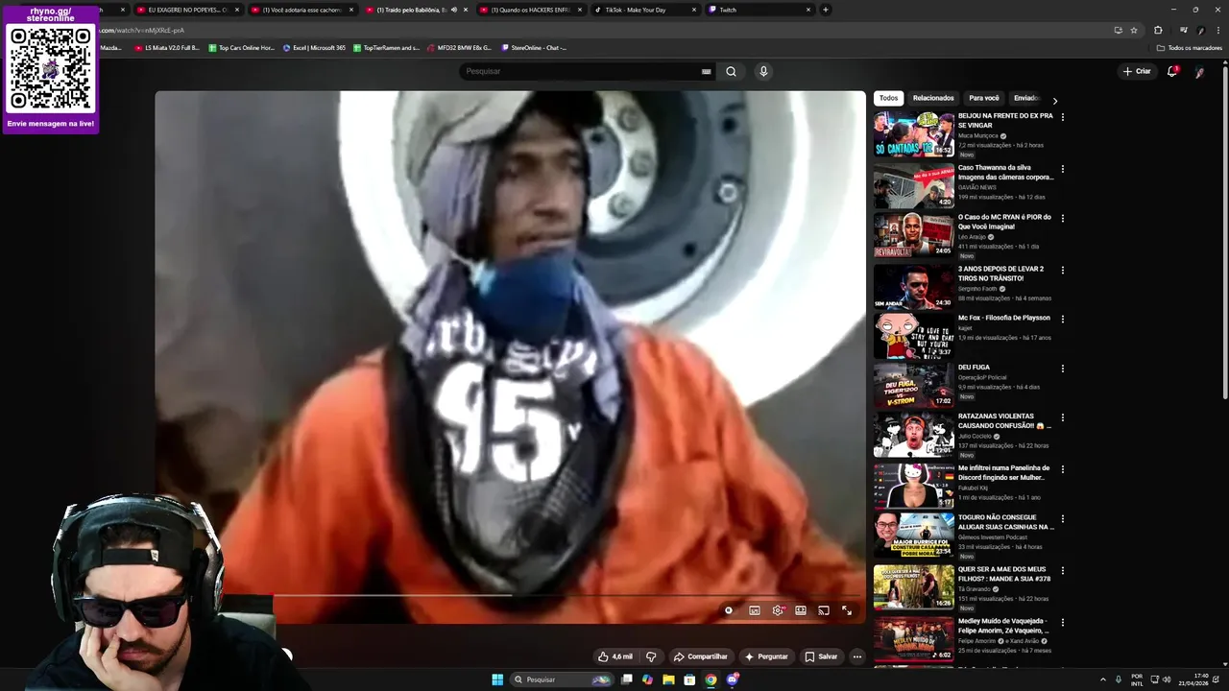Click the Perguntar button

pyautogui.click(x=766, y=656)
